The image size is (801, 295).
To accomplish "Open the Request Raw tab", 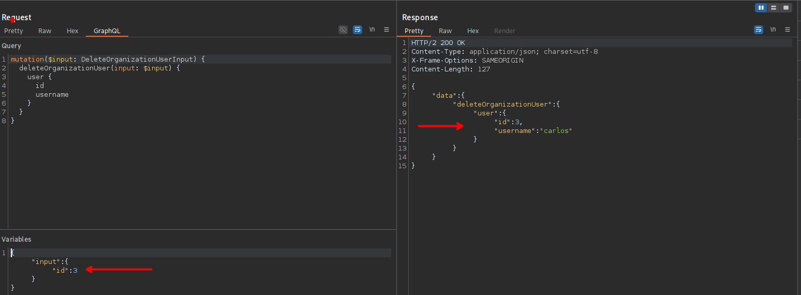I will tap(45, 31).
